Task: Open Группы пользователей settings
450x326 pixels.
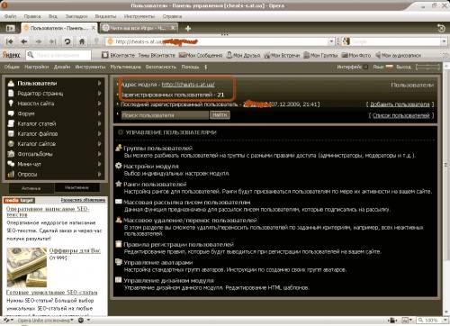Action: 158,149
